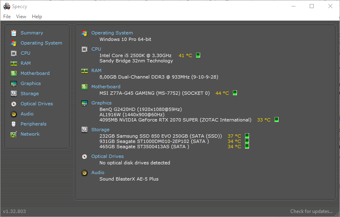Click the Motherboard icon in sidebar
Screen dimensions: 340x217
(14, 73)
